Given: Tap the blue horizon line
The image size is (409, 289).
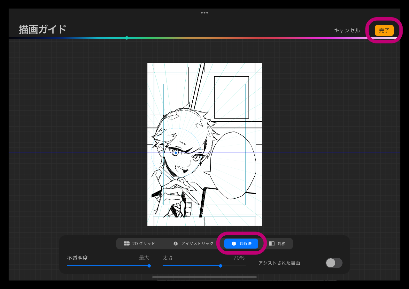Looking at the screenshot, I should click(x=204, y=153).
